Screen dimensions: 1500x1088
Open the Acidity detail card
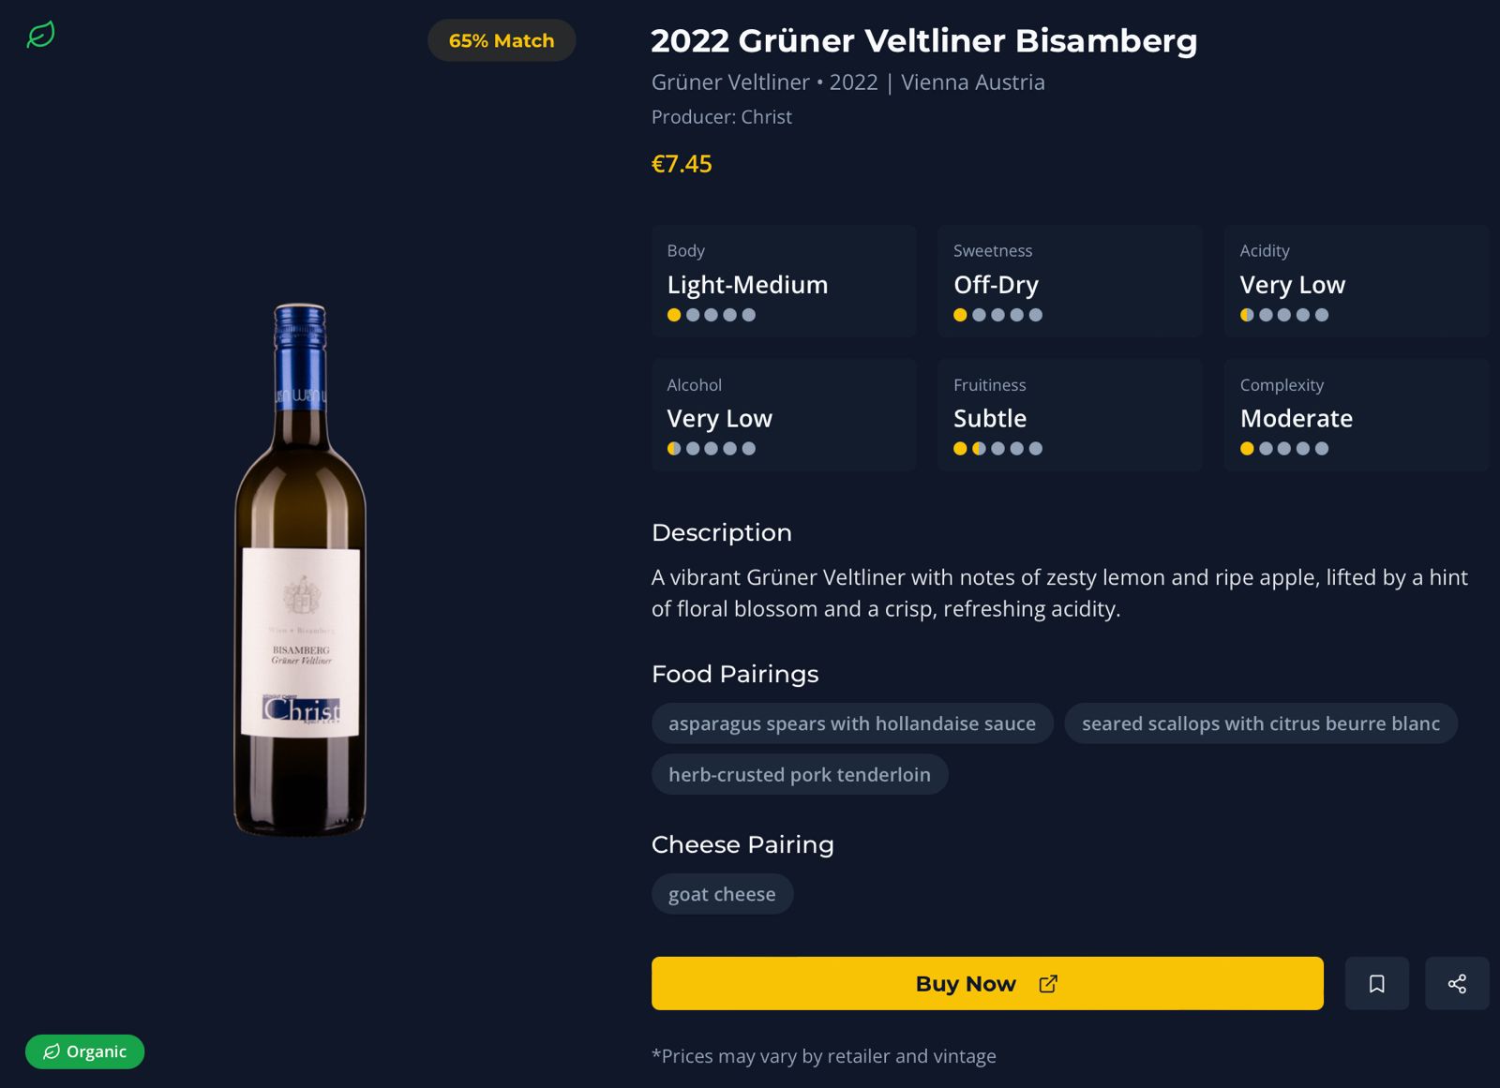tap(1356, 280)
